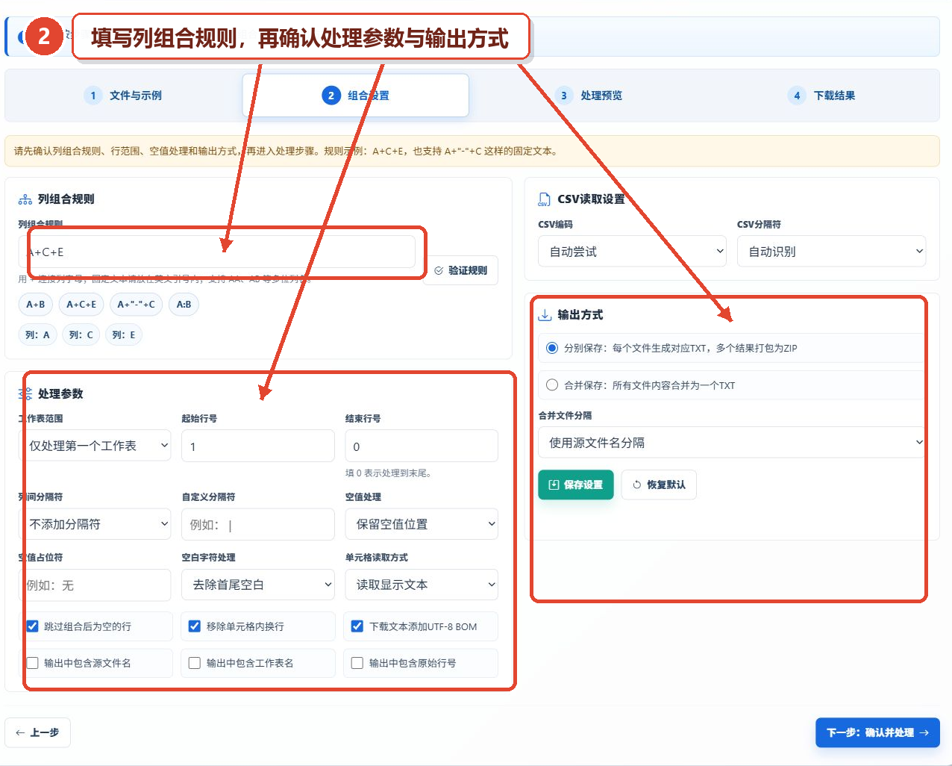Click step number 4 circle
Viewport: 952px width, 766px height.
[x=797, y=96]
